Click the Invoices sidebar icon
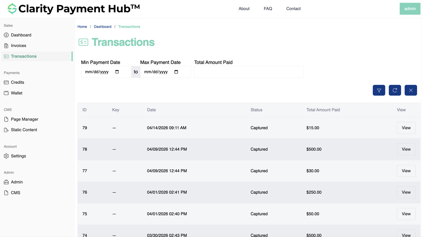Viewport: 422px width, 237px height. (x=6, y=45)
